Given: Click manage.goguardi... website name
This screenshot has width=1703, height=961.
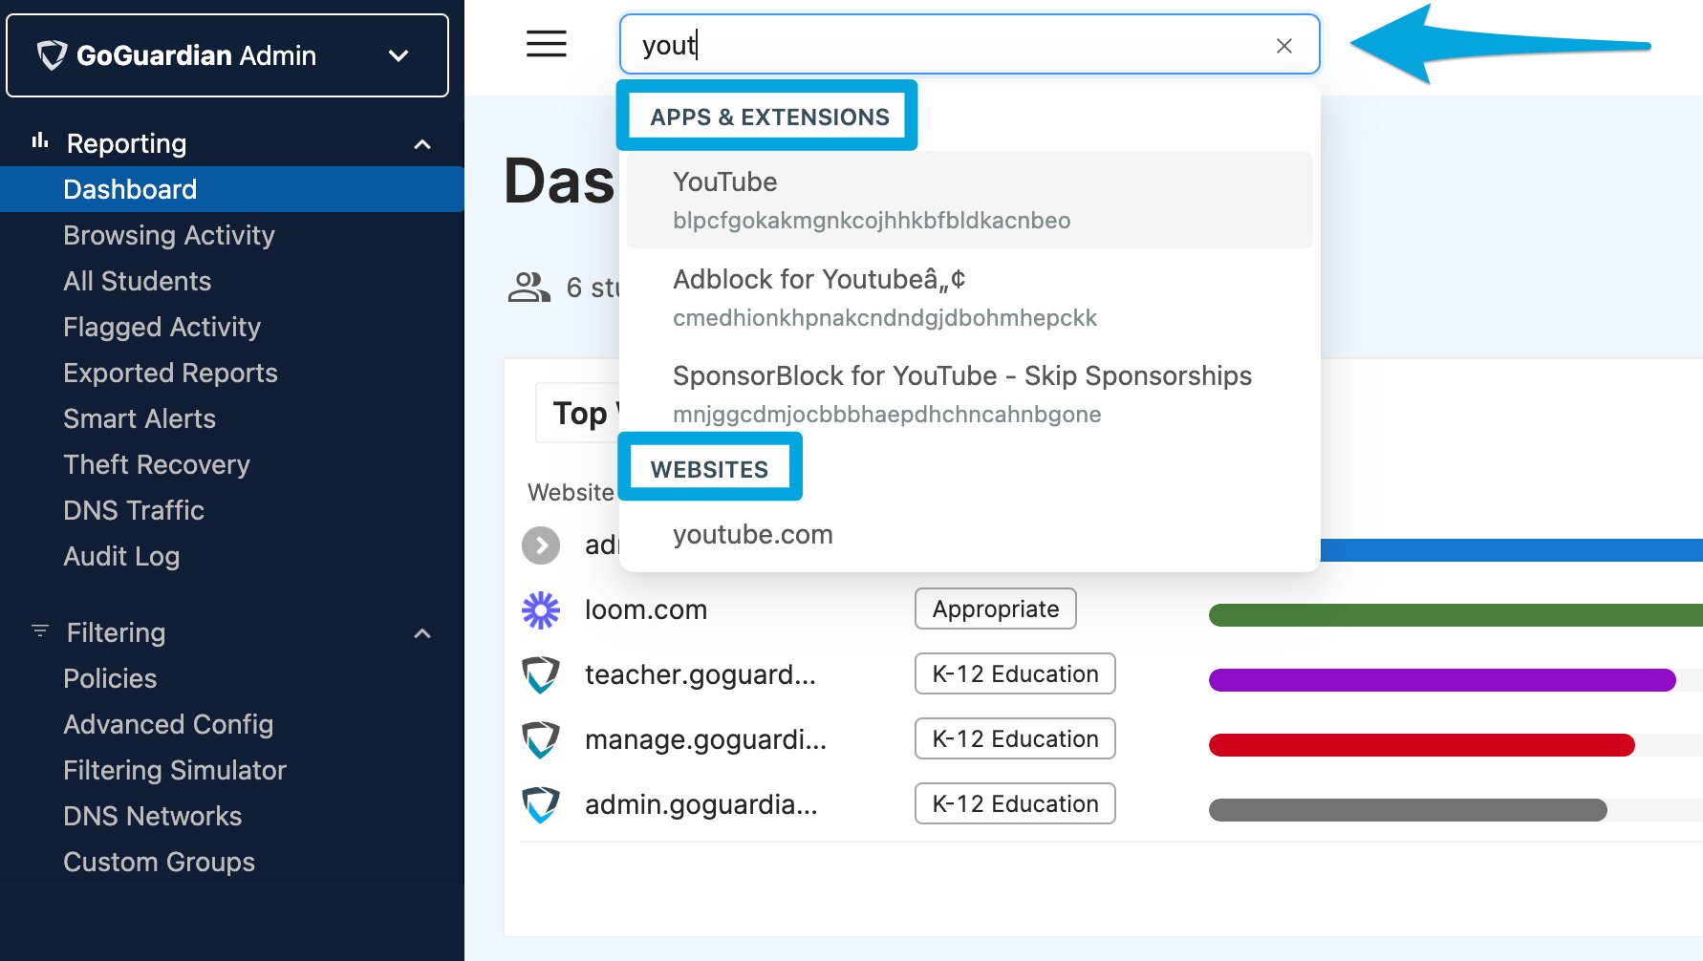Looking at the screenshot, I should pyautogui.click(x=705, y=739).
